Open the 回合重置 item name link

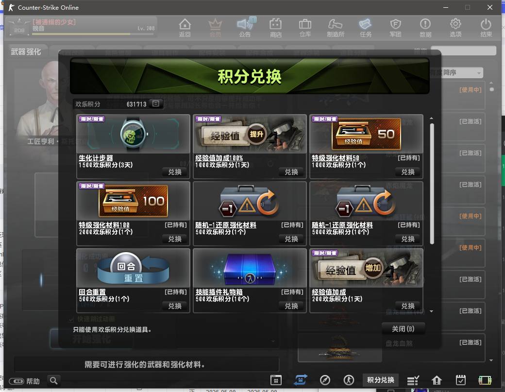pos(92,292)
